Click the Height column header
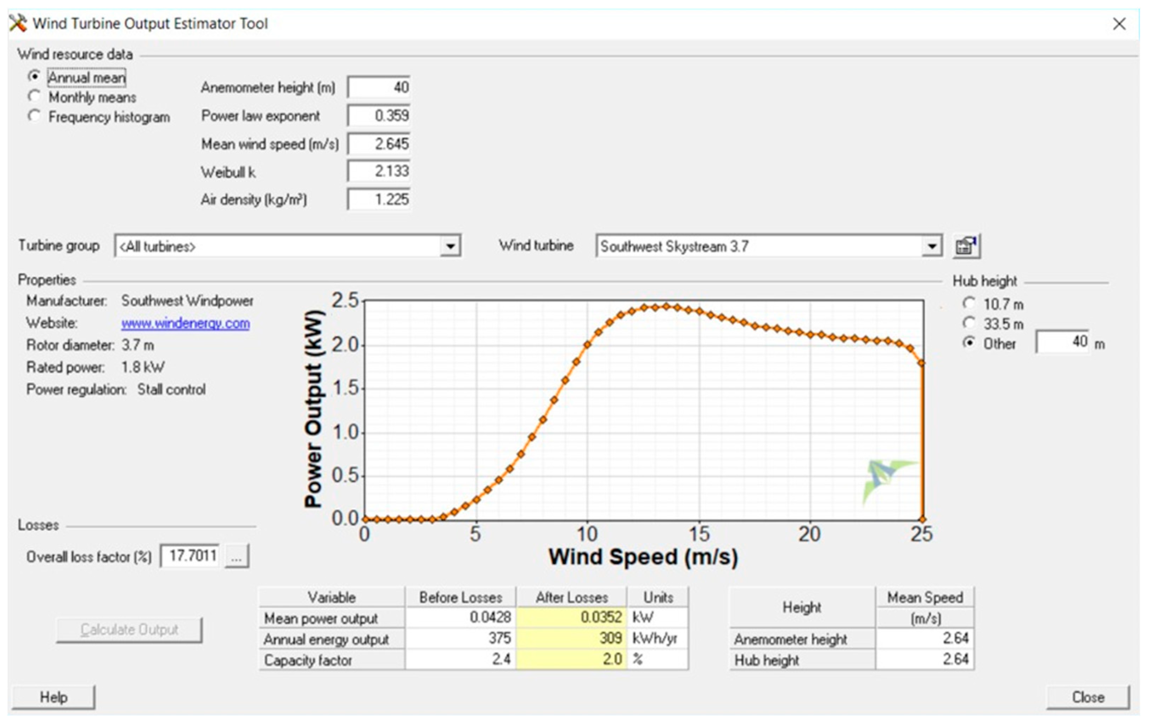 pyautogui.click(x=802, y=607)
